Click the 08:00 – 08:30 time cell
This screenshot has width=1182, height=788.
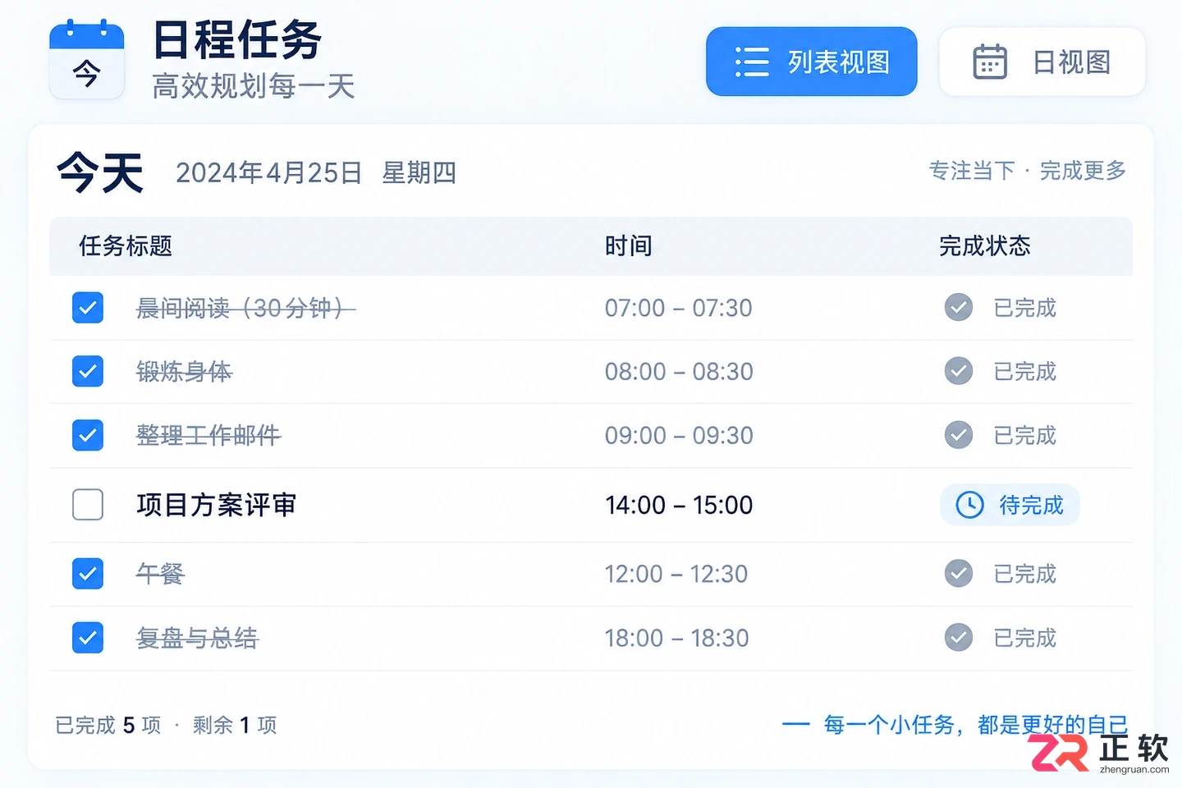coord(679,371)
